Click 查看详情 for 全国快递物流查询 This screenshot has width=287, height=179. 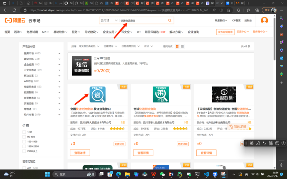point(80,153)
